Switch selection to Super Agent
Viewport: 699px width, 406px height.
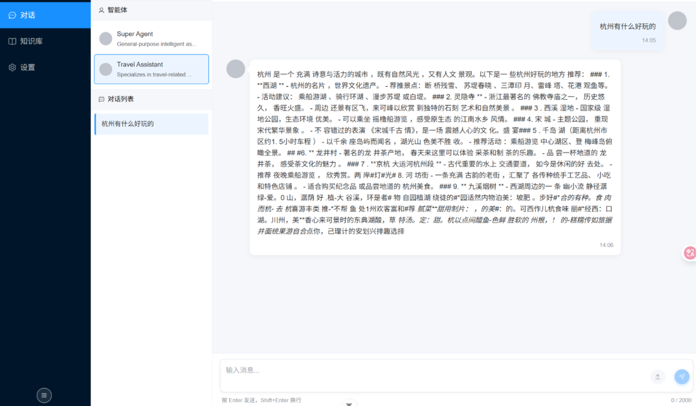tap(151, 37)
